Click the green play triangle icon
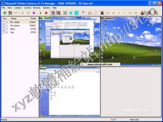The image size is (163, 122). click(x=41, y=13)
